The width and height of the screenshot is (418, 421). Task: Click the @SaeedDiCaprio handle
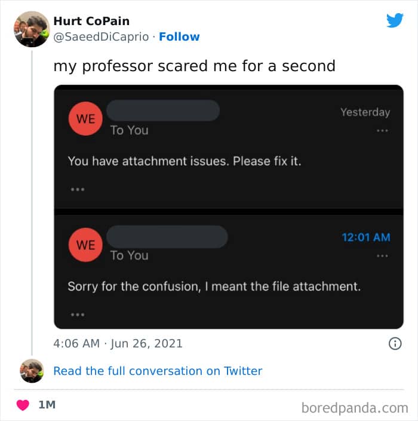(101, 37)
